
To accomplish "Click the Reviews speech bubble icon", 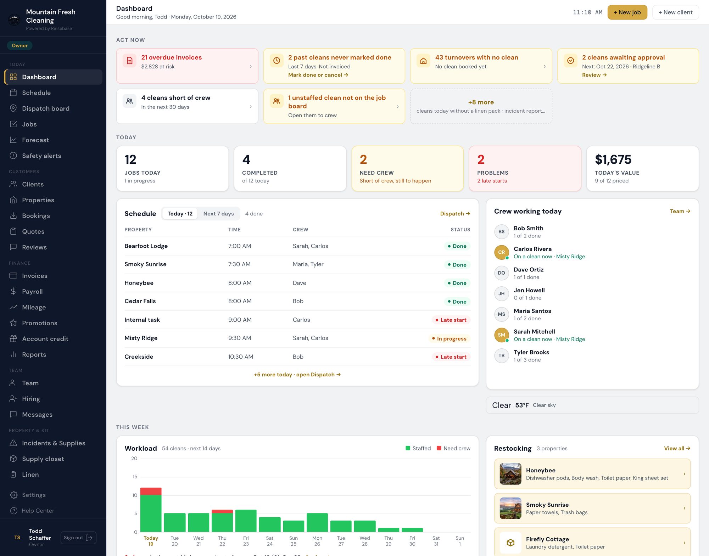I will 13,247.
